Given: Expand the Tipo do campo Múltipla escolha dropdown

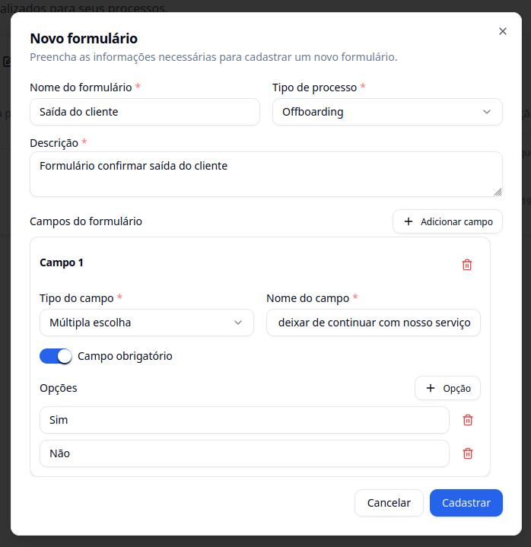Looking at the screenshot, I should [147, 323].
